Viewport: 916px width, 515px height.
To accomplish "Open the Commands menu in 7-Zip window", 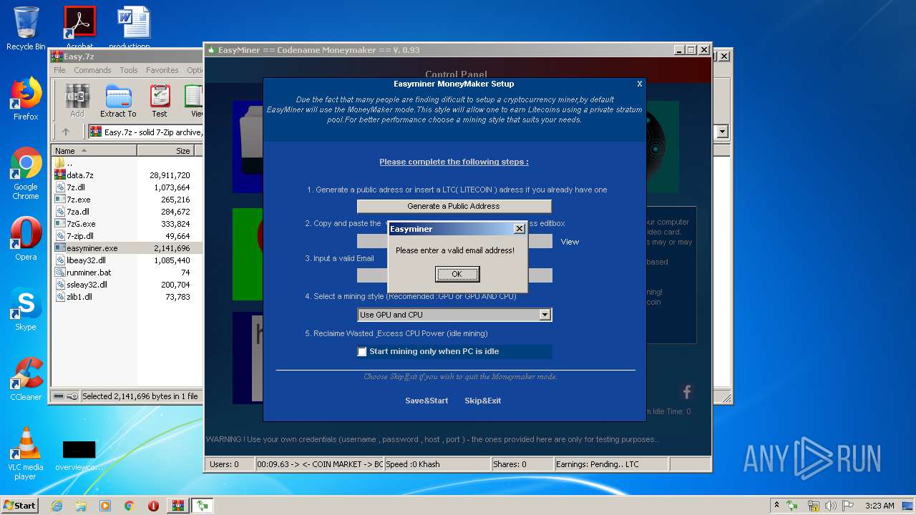I will pos(92,70).
